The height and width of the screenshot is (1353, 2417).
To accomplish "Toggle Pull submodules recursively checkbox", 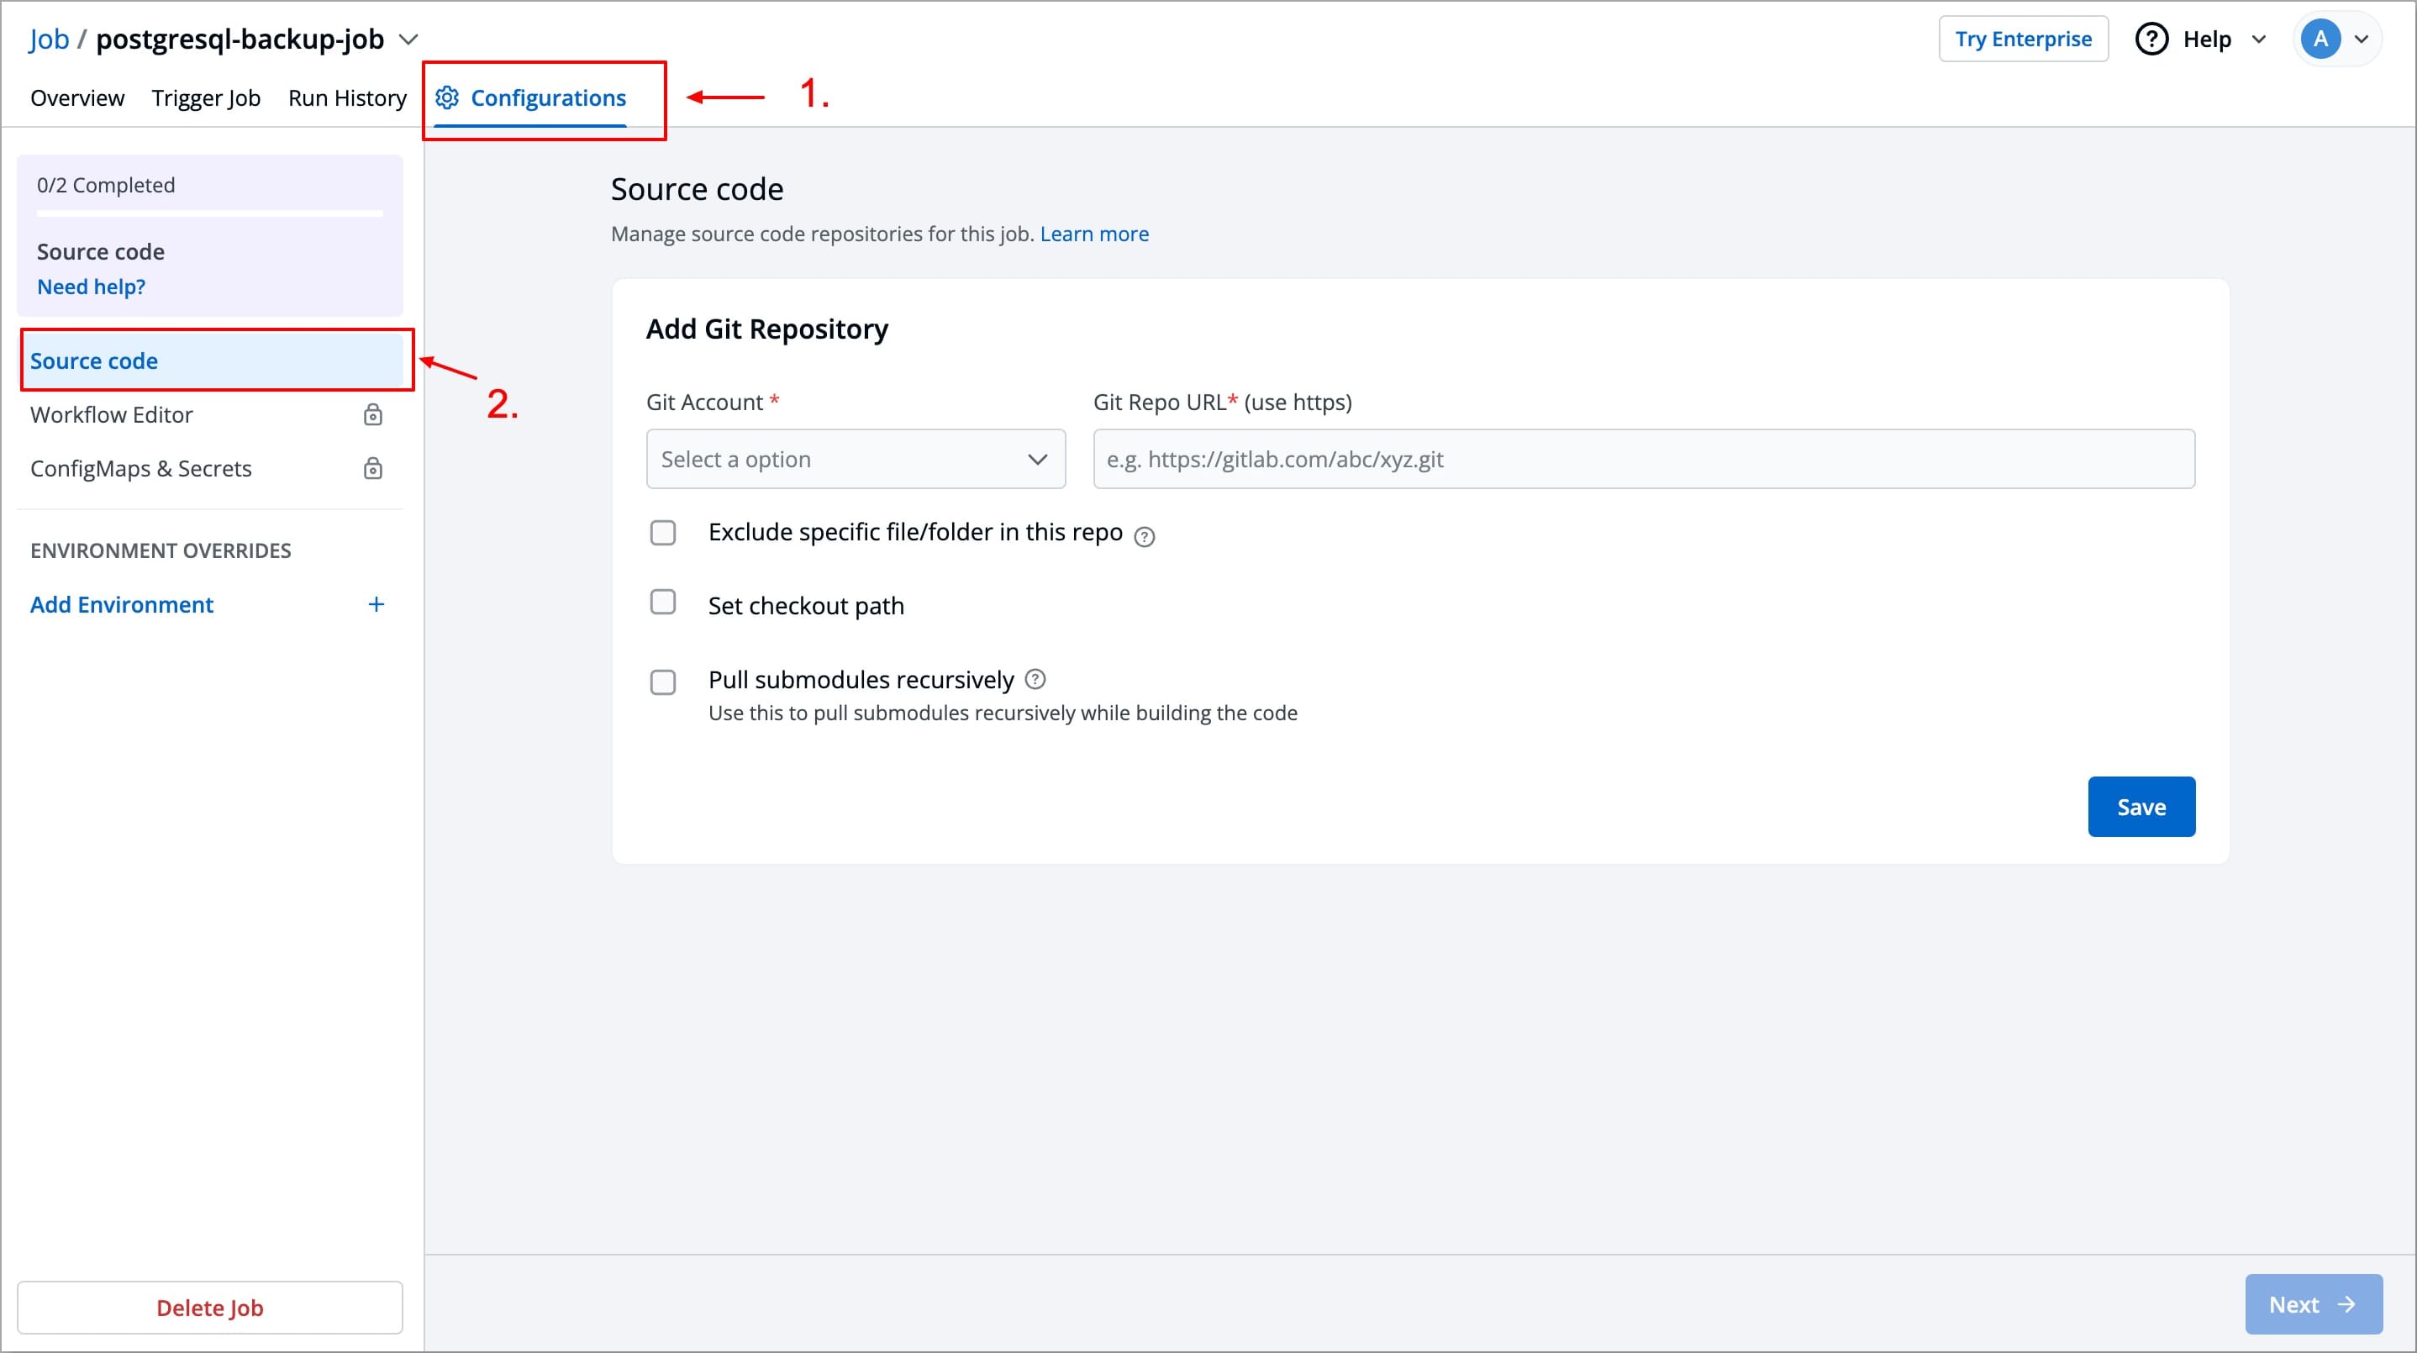I will click(x=663, y=682).
